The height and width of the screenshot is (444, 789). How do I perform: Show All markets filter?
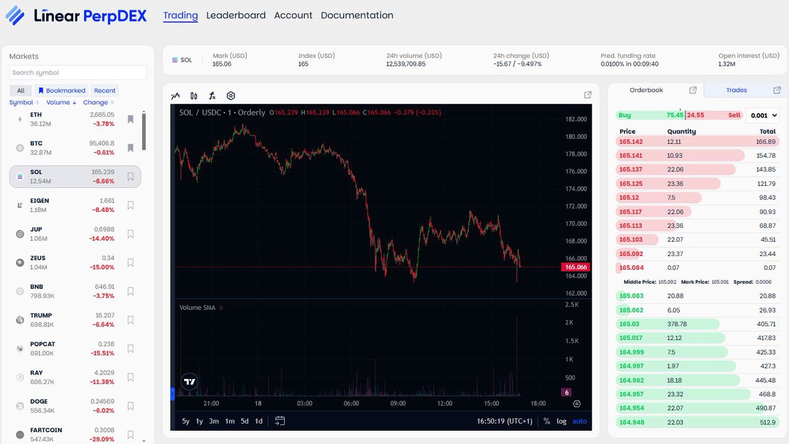[x=20, y=91]
